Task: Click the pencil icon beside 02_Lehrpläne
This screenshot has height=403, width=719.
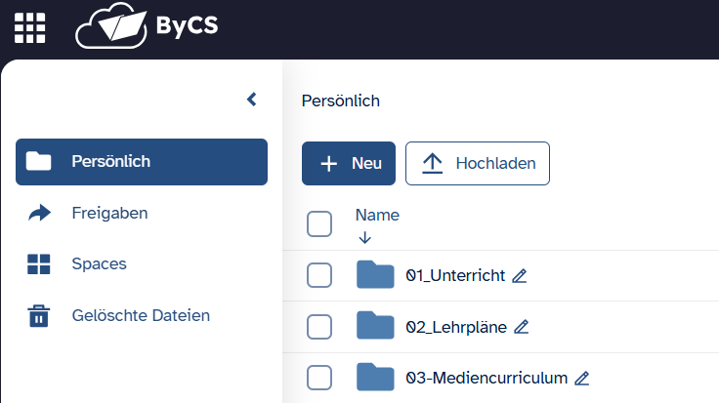Action: pos(522,327)
